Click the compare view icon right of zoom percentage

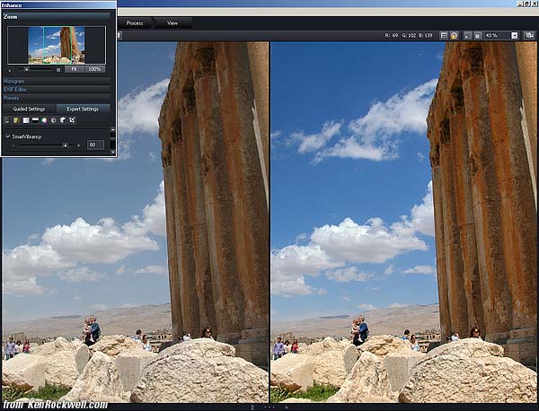coord(529,35)
